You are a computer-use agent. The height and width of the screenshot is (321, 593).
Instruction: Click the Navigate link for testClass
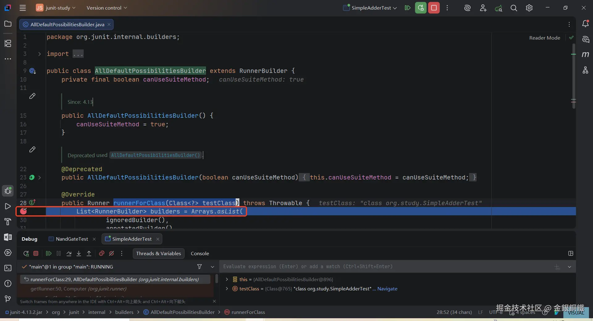pyautogui.click(x=387, y=289)
